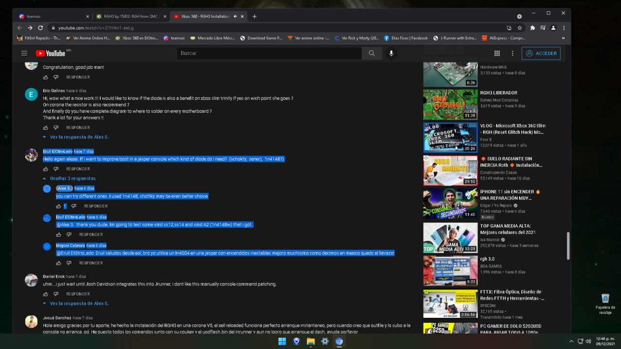
Task: Open FTTX Fibra Óptica video title
Action: pyautogui.click(x=512, y=295)
